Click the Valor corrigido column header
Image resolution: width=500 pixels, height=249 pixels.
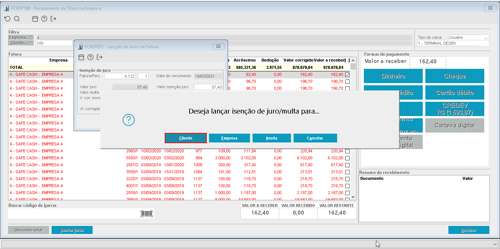coord(298,60)
